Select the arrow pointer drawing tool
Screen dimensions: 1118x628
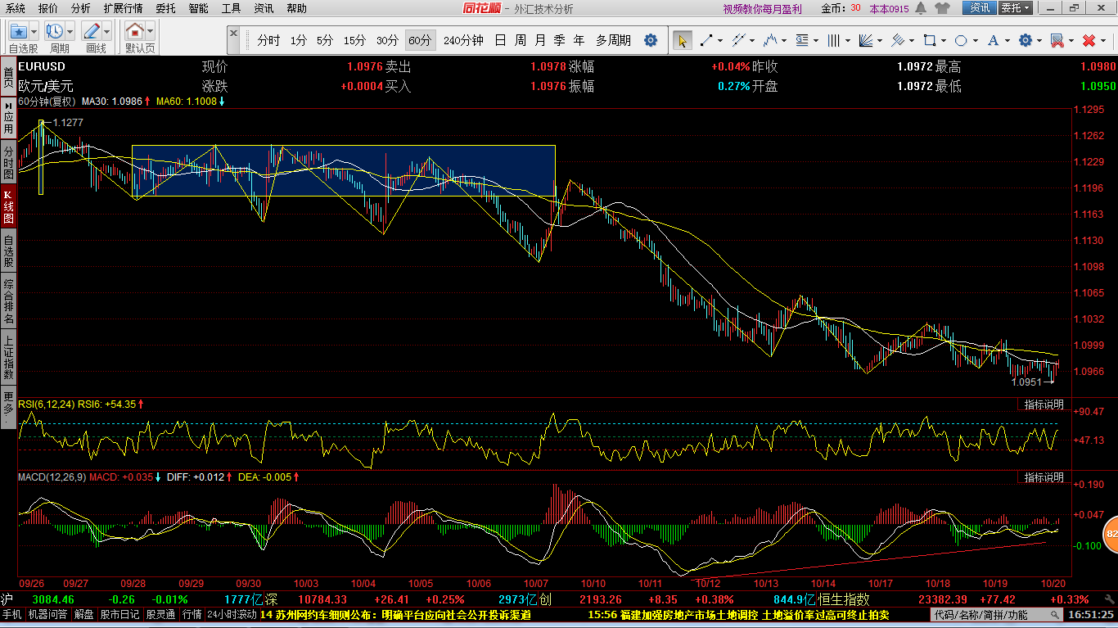click(x=681, y=40)
